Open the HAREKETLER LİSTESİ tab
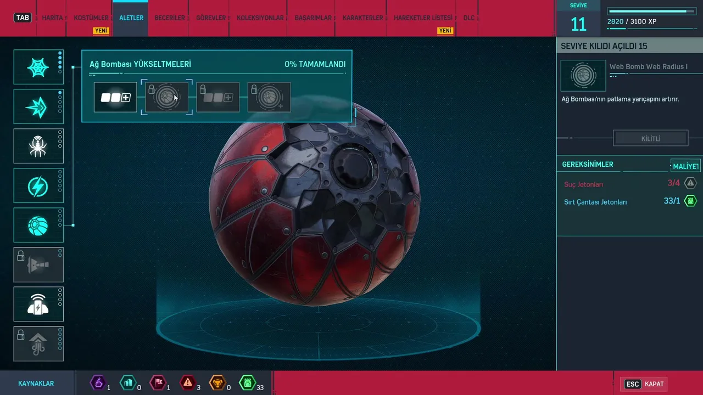 (x=423, y=18)
